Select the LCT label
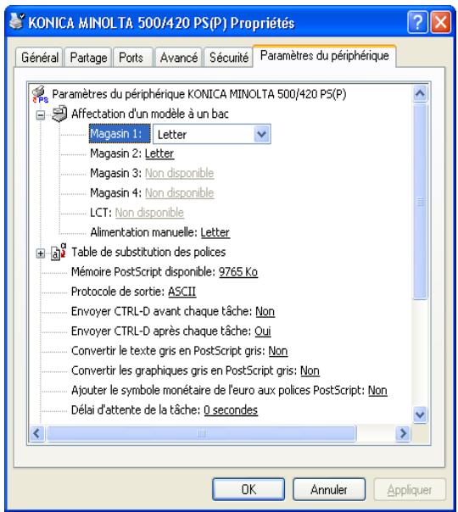 (x=101, y=213)
